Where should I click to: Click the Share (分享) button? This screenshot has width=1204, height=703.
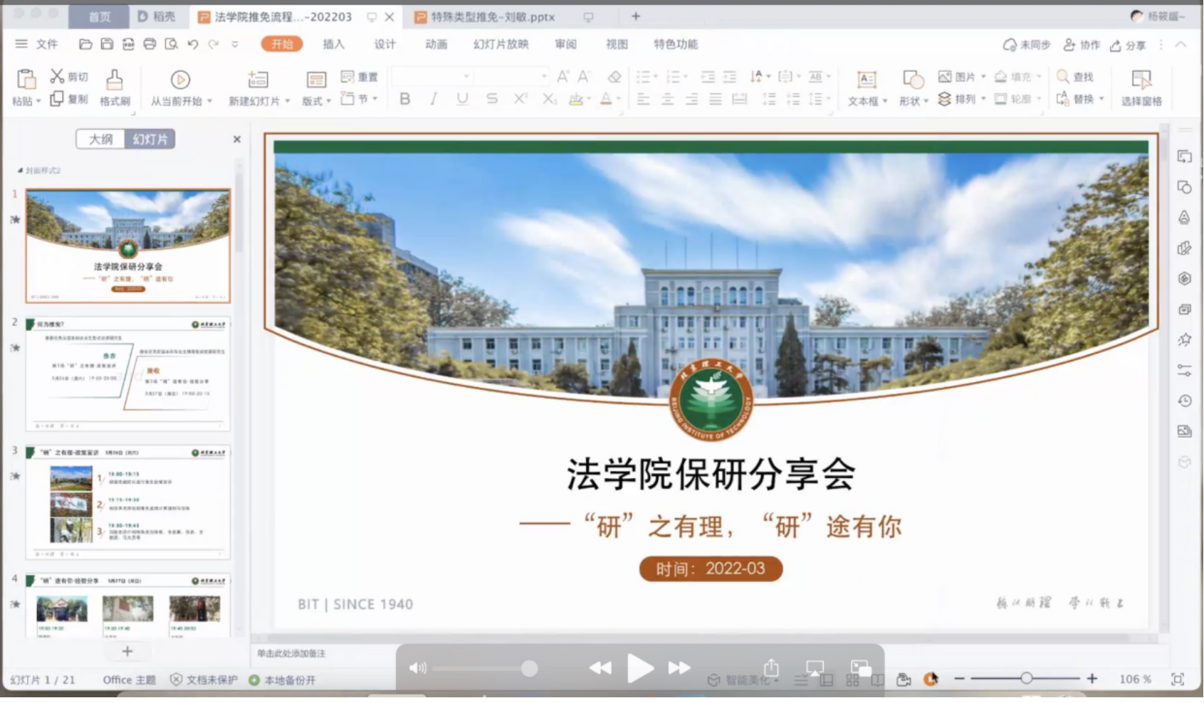click(1128, 45)
